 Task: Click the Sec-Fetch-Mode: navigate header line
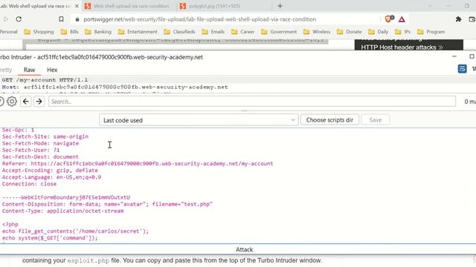pos(40,143)
